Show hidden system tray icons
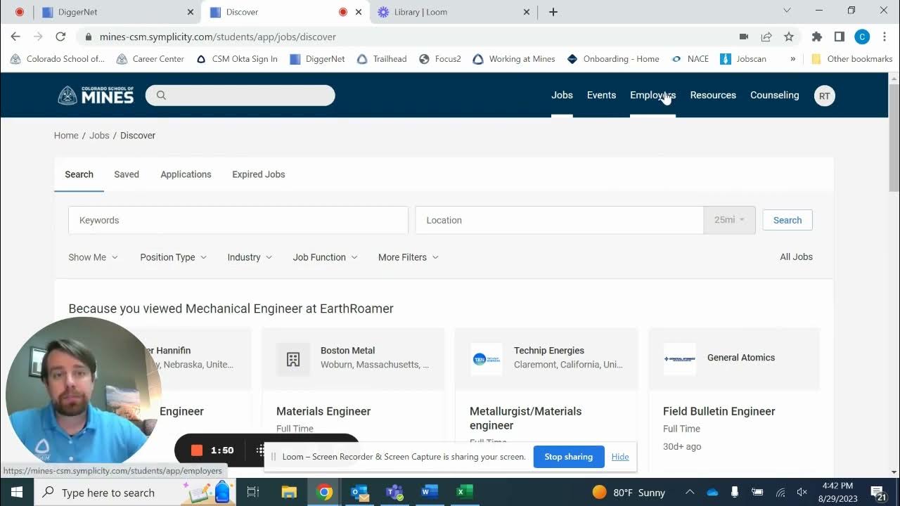This screenshot has height=506, width=900. [690, 493]
